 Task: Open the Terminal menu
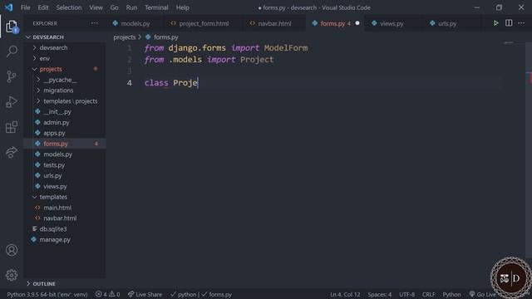[x=156, y=7]
